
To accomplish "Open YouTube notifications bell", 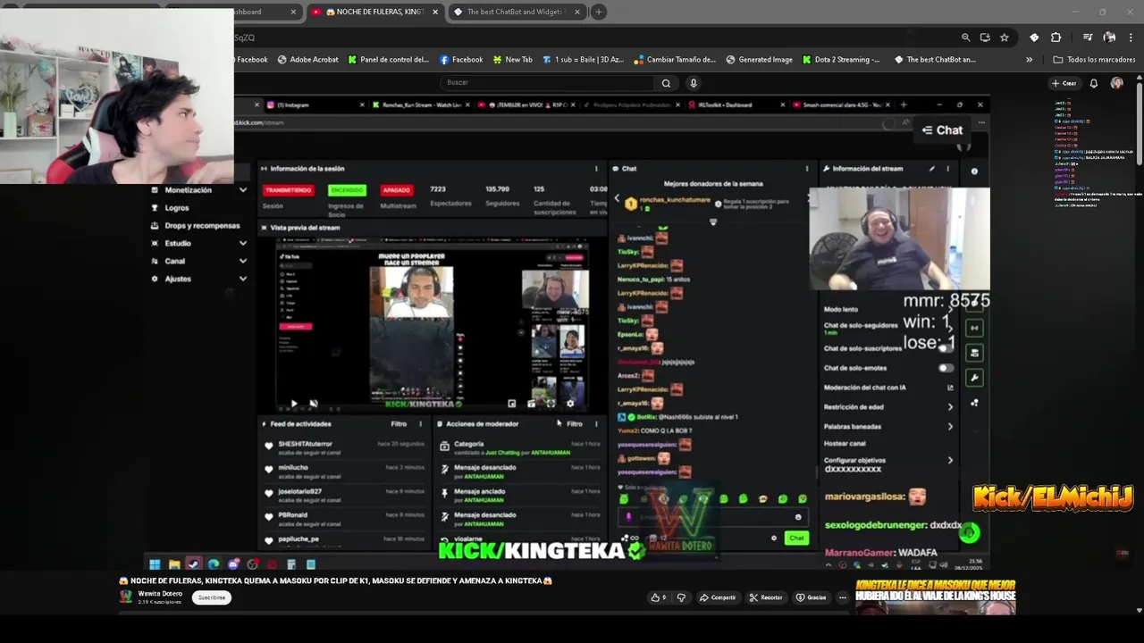I will (x=1093, y=83).
